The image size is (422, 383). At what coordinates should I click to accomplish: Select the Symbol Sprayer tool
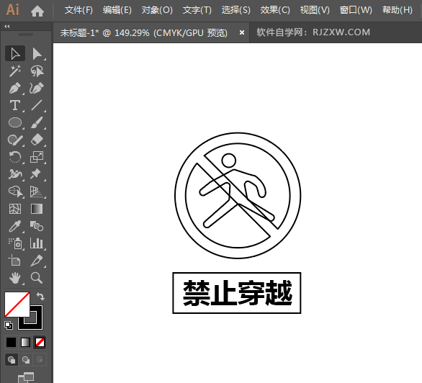click(15, 243)
